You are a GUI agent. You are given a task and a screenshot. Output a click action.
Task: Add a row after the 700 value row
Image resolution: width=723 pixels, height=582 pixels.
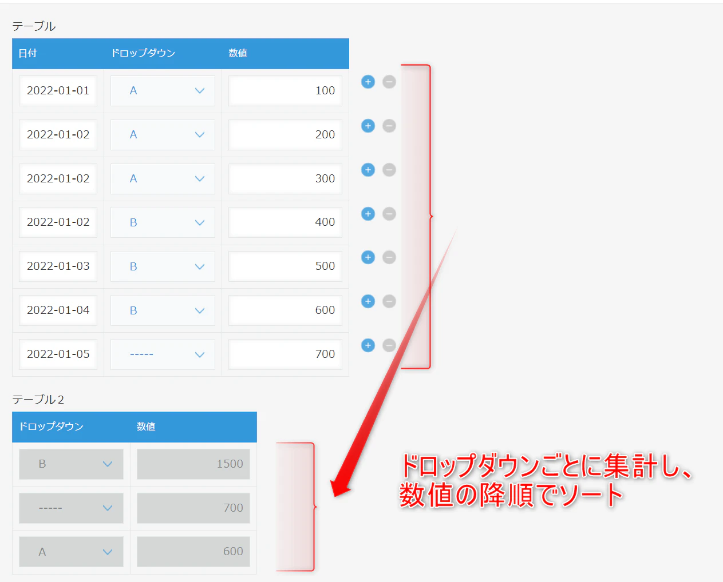[368, 345]
